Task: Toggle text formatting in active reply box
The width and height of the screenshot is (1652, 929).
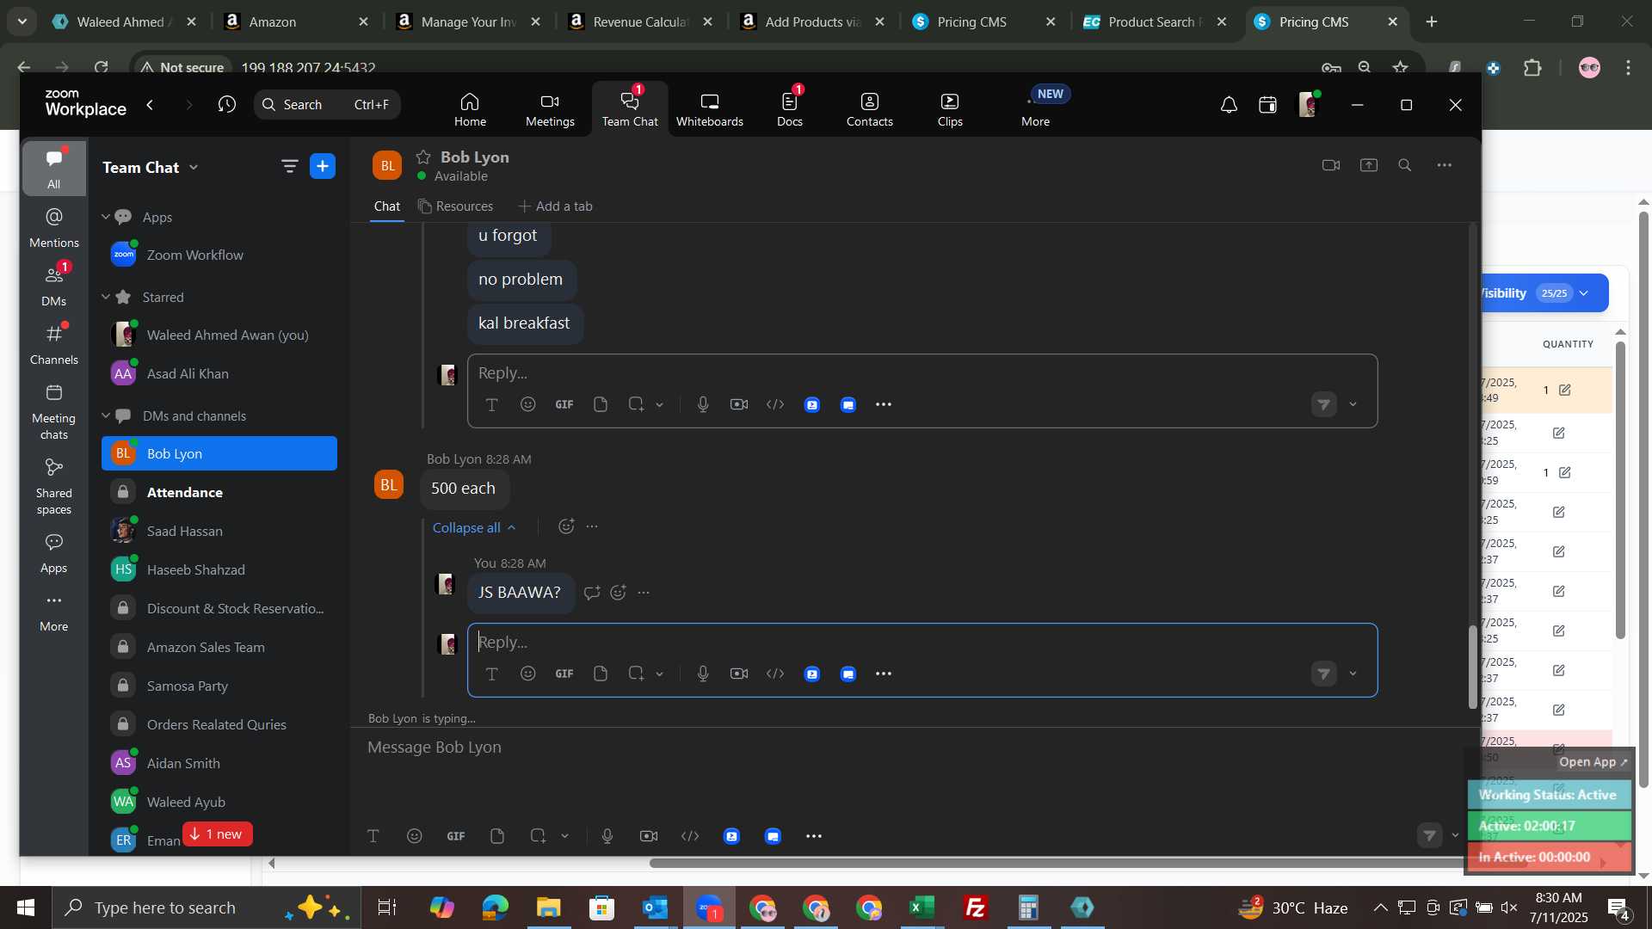Action: click(x=491, y=674)
